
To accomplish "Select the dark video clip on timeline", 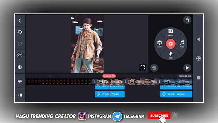I will tap(59, 82).
